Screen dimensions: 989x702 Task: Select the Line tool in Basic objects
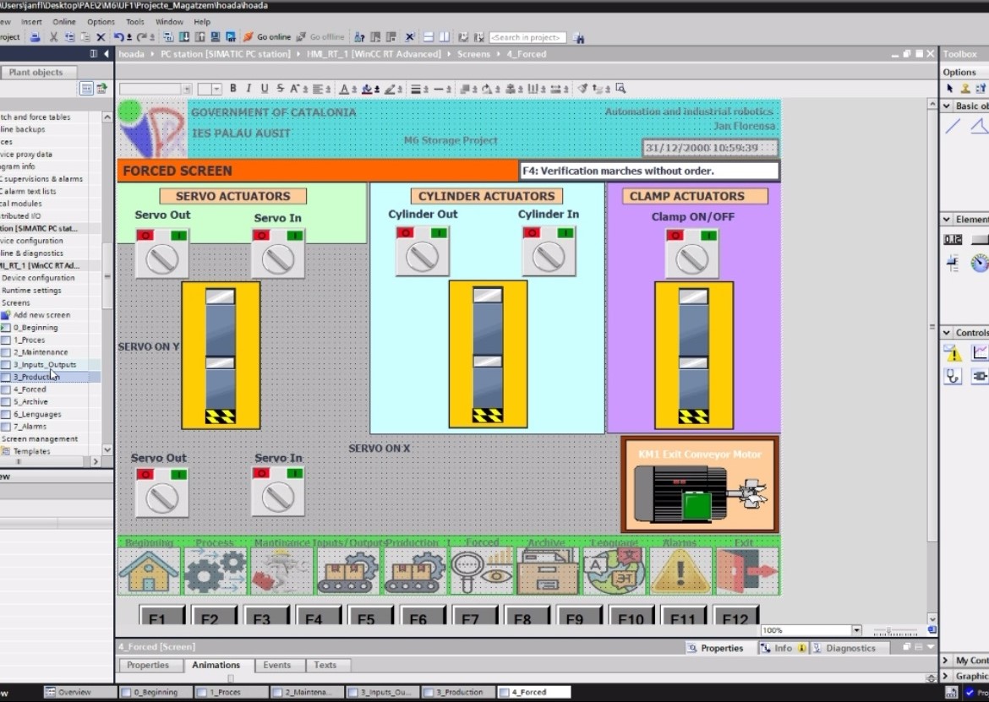(x=953, y=127)
